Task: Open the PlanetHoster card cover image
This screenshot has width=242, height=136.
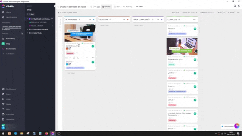Action: pos(182,46)
